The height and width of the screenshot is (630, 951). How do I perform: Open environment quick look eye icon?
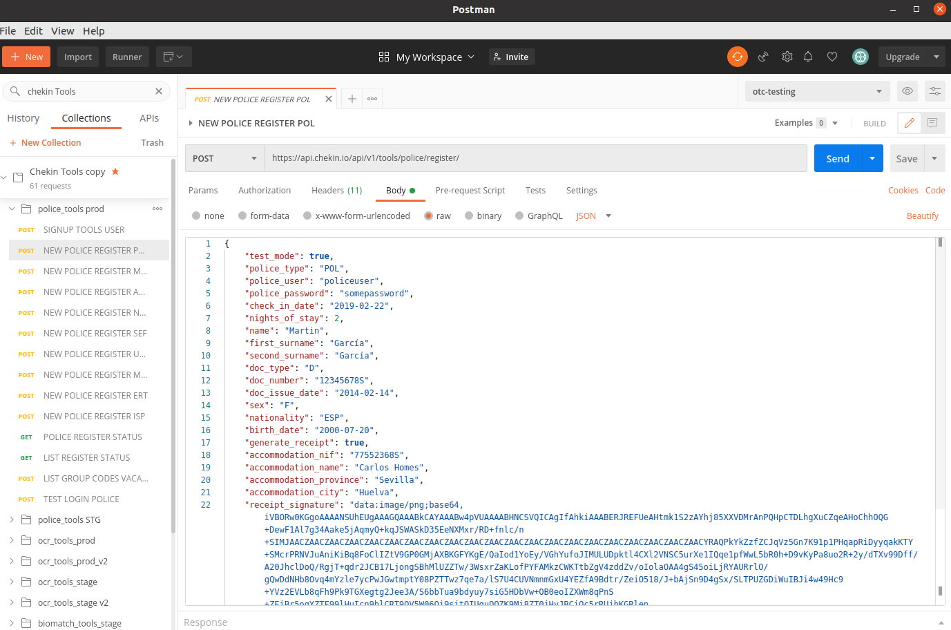(x=907, y=91)
